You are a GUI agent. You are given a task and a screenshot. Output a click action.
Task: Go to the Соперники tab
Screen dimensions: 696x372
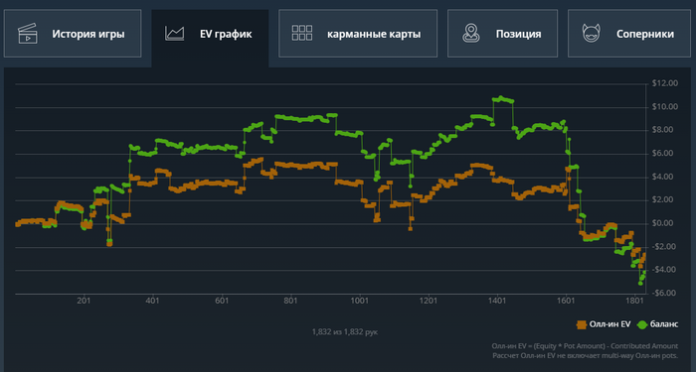pos(629,34)
